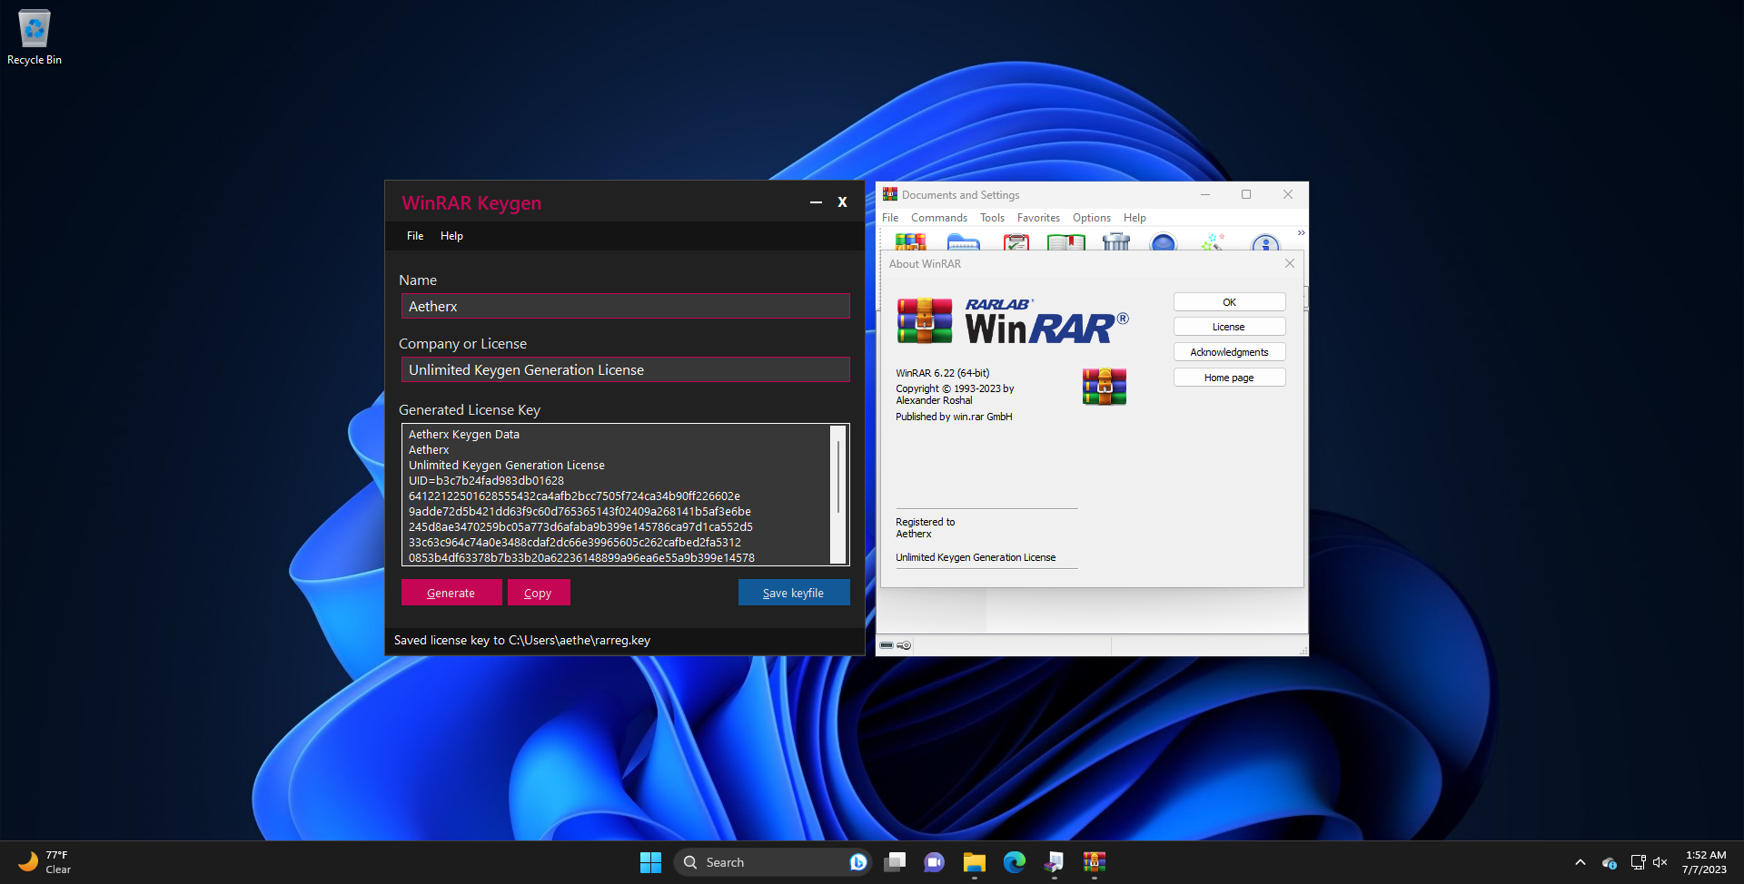1744x884 pixels.
Task: Click the license key box vertical scrollbar
Action: [x=838, y=495]
